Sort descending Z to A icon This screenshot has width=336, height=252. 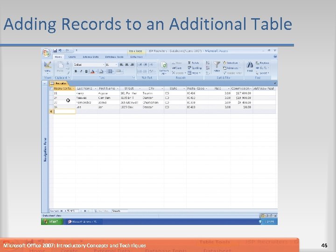(x=208, y=68)
